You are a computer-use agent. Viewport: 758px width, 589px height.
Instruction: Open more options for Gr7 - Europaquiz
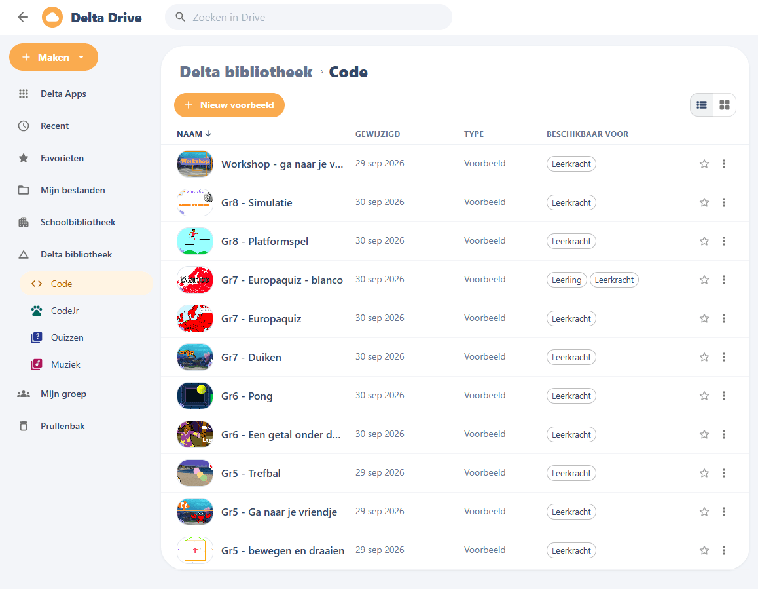pyautogui.click(x=724, y=318)
